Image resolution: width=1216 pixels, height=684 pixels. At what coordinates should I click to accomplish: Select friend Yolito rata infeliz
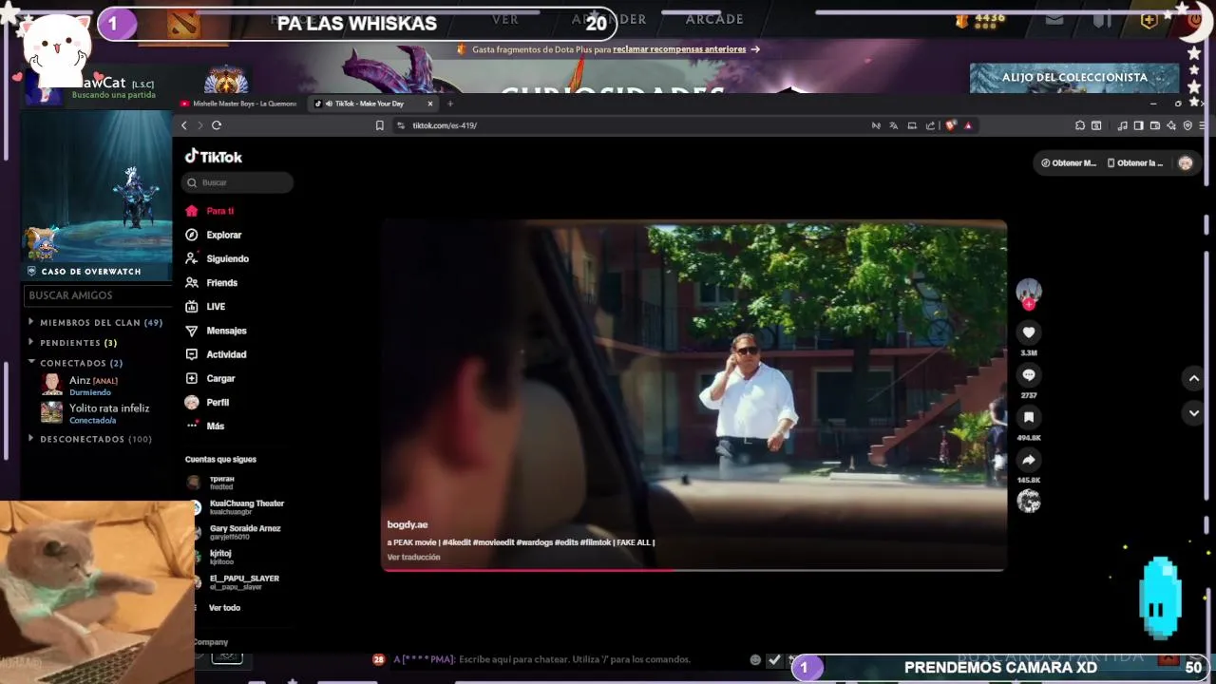click(95, 412)
